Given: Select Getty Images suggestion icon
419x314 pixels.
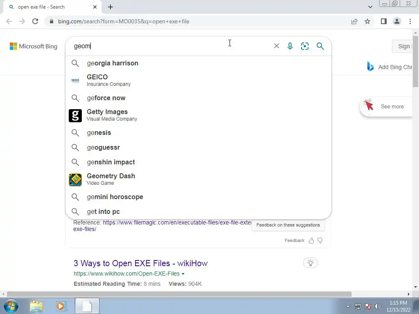Looking at the screenshot, I should (75, 115).
